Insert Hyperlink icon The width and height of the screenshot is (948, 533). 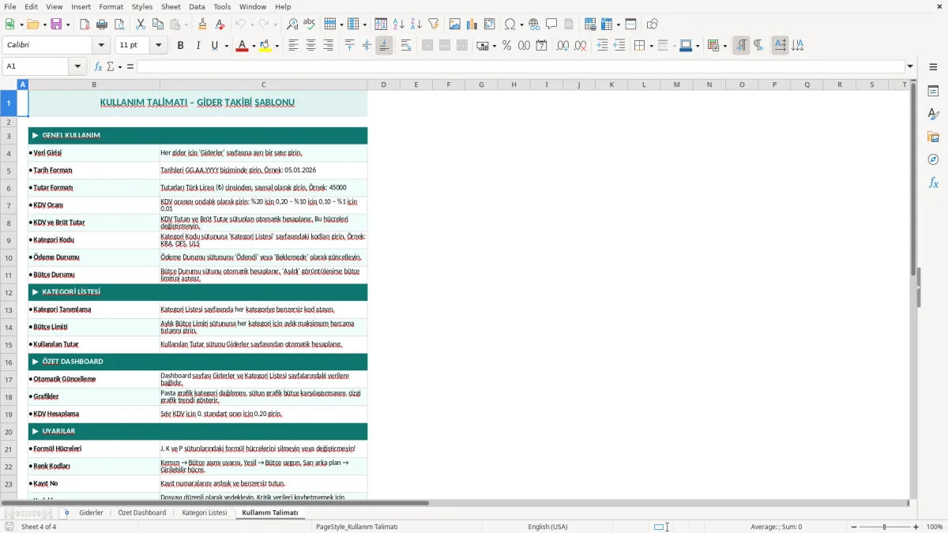(x=534, y=24)
